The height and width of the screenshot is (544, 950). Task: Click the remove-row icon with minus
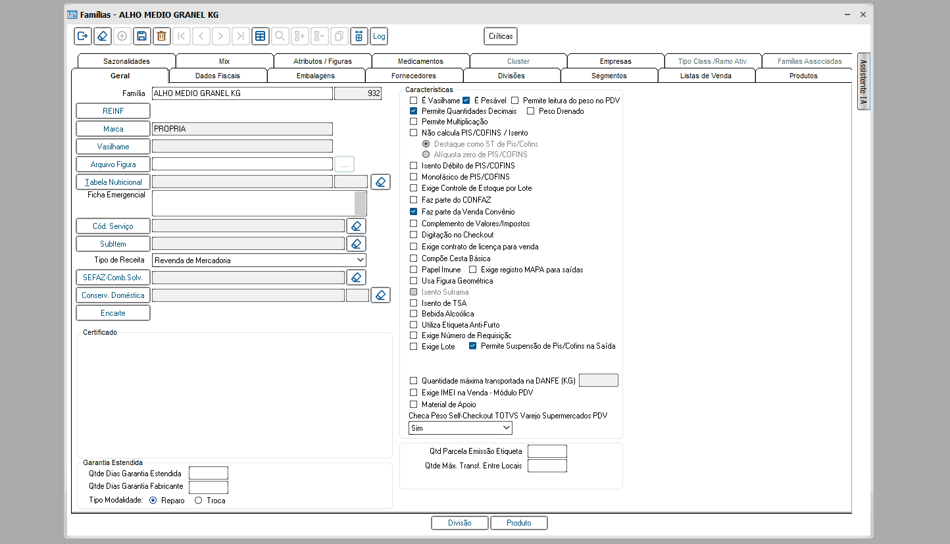click(x=320, y=36)
